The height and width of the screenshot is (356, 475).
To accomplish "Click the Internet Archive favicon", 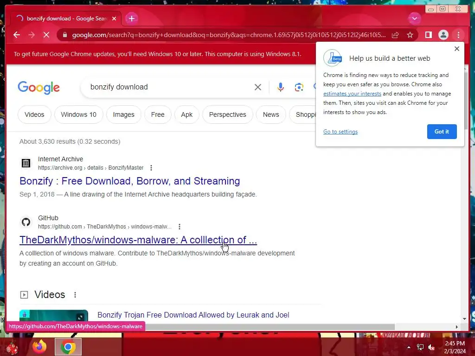I will point(26,163).
